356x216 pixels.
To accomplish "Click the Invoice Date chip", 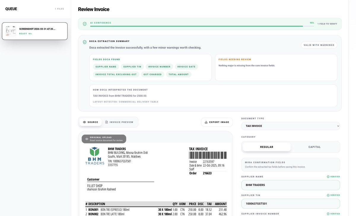I will [x=186, y=67].
